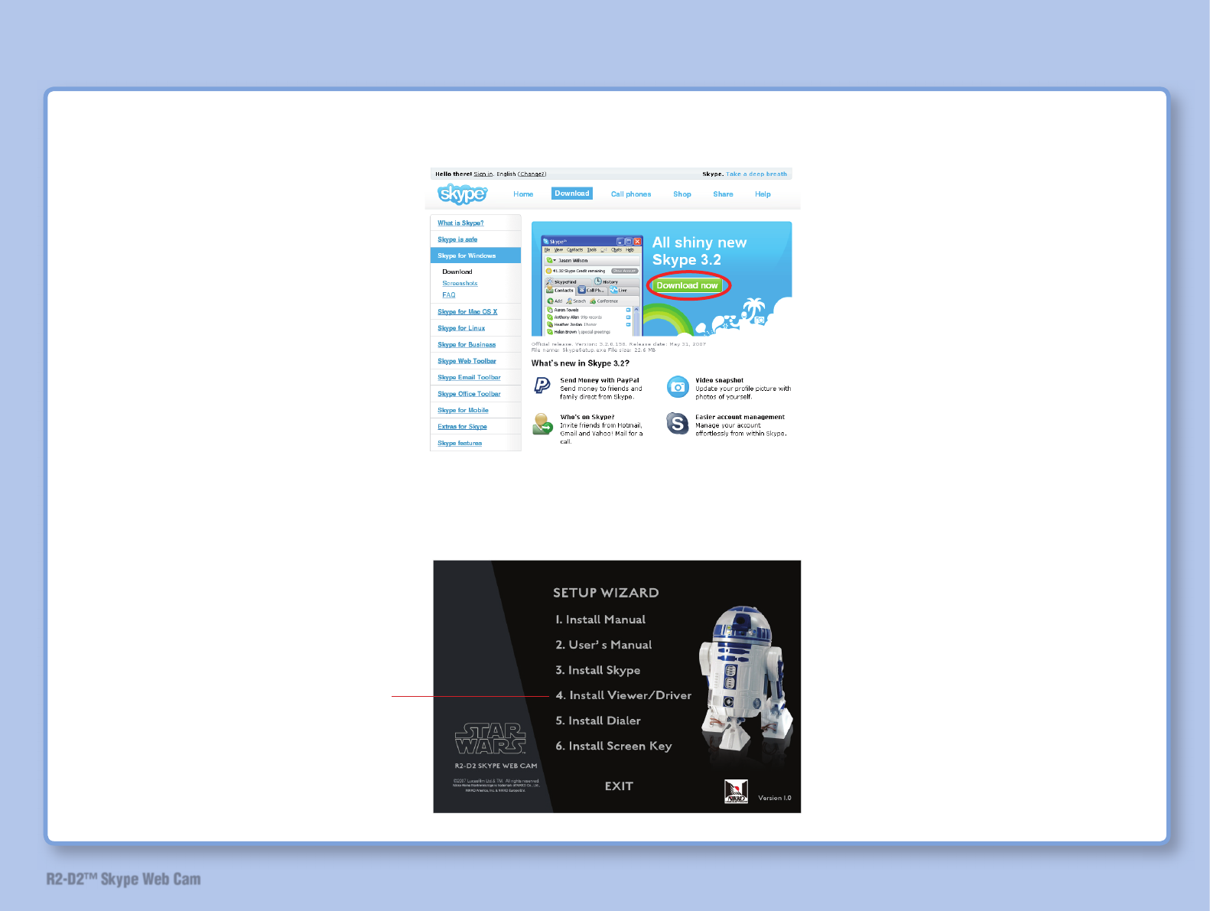
Task: Open 'Skype for Business' link
Action: tap(467, 345)
